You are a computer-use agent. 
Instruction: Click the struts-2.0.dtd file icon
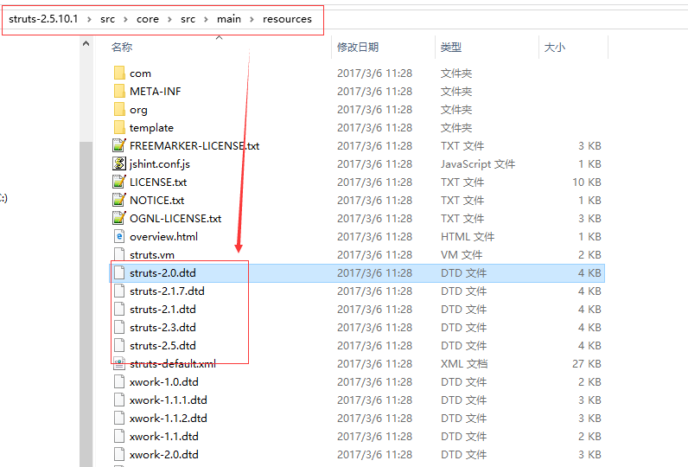coord(119,272)
